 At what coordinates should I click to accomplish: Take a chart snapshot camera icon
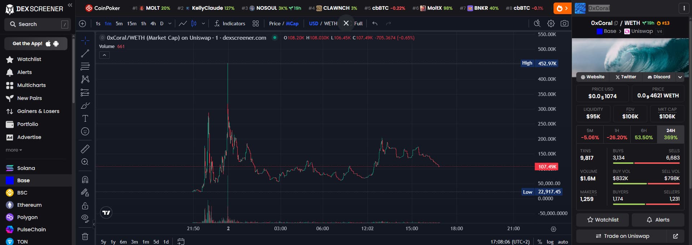pyautogui.click(x=564, y=23)
